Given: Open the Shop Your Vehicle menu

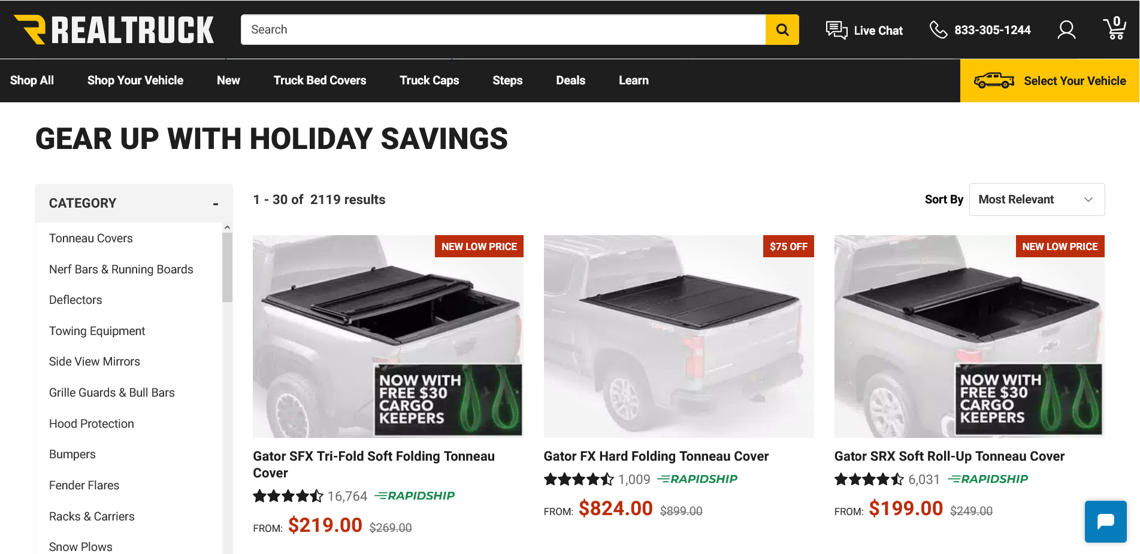Looking at the screenshot, I should coord(135,81).
